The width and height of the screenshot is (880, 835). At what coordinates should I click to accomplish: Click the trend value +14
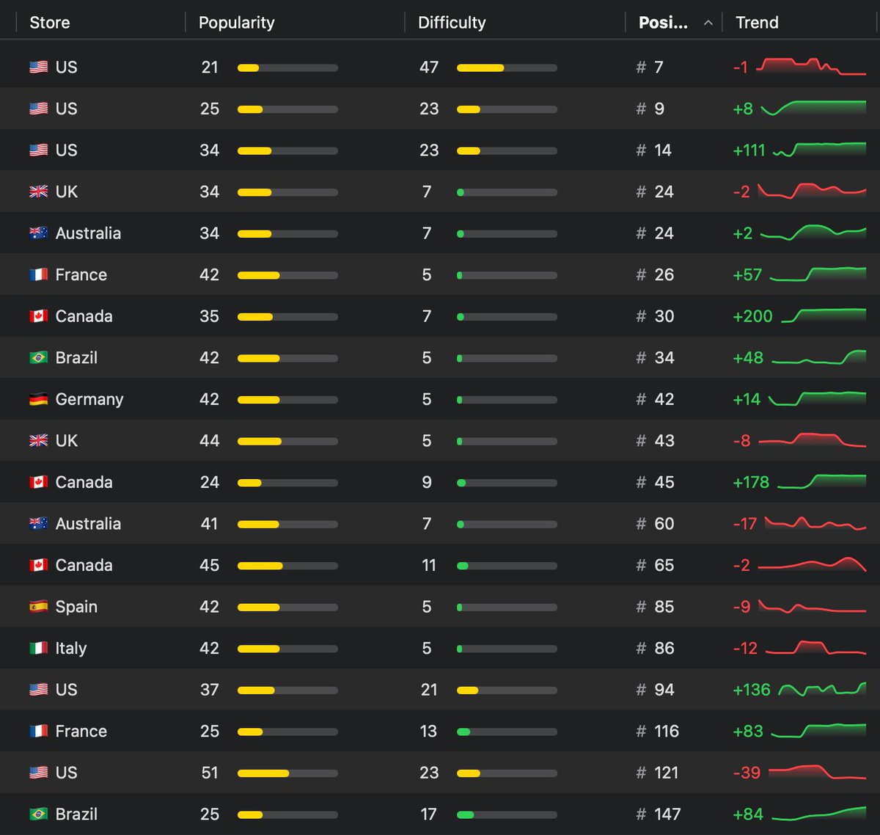(x=747, y=399)
